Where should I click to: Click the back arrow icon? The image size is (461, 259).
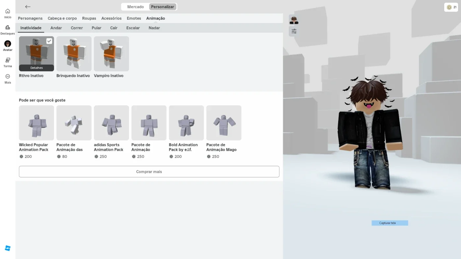tap(28, 7)
